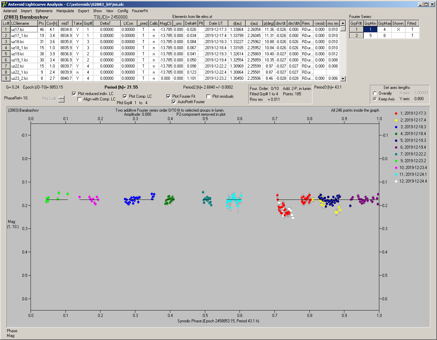437x340 pixels.
Task: Click row number 5 header in table
Action: pyautogui.click(x=6, y=54)
